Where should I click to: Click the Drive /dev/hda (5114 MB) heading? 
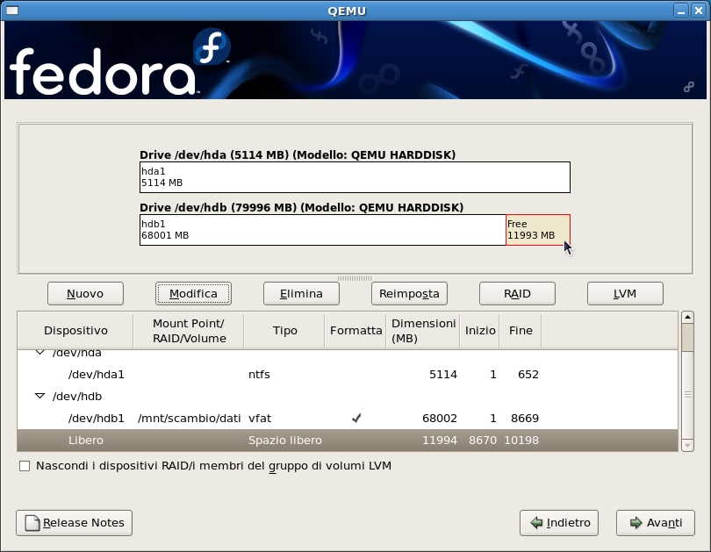click(x=298, y=155)
